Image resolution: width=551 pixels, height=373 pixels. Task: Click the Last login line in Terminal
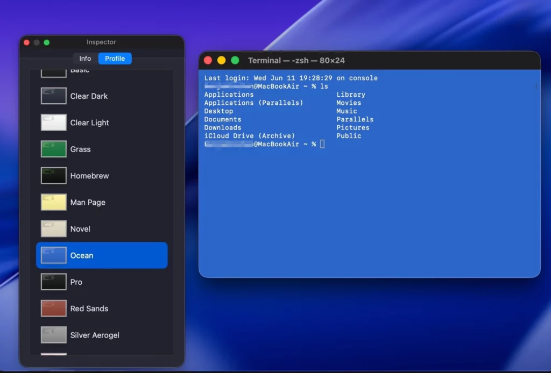tap(291, 78)
